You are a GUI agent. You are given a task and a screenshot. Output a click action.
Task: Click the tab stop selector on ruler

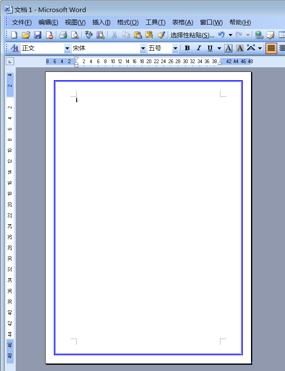pos(10,62)
